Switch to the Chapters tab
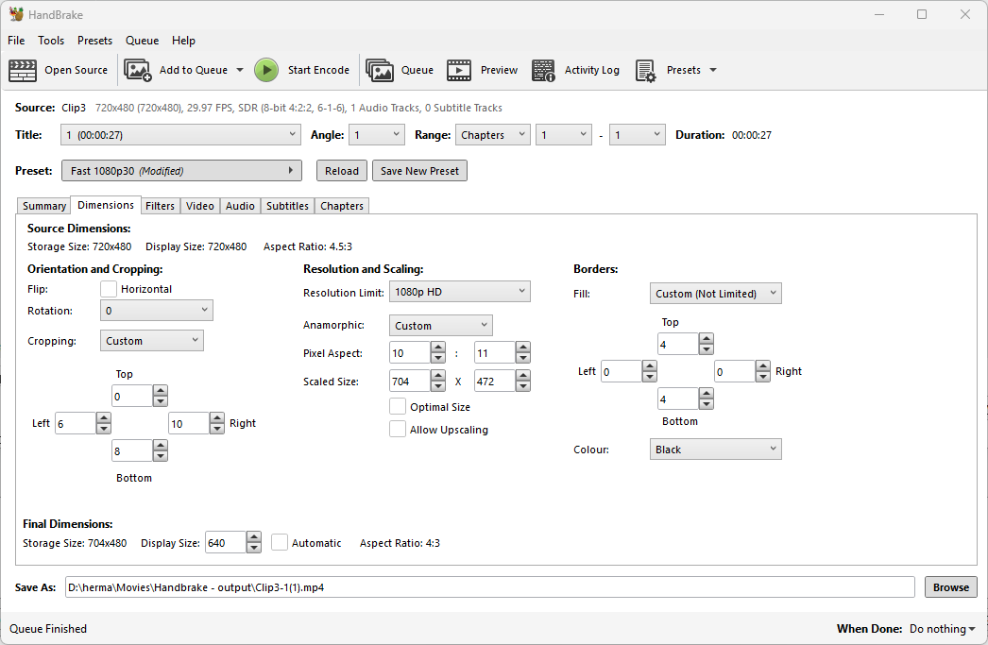Image resolution: width=988 pixels, height=645 pixels. coord(342,206)
